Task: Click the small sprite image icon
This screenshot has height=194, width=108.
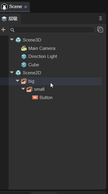Action: 29,89
